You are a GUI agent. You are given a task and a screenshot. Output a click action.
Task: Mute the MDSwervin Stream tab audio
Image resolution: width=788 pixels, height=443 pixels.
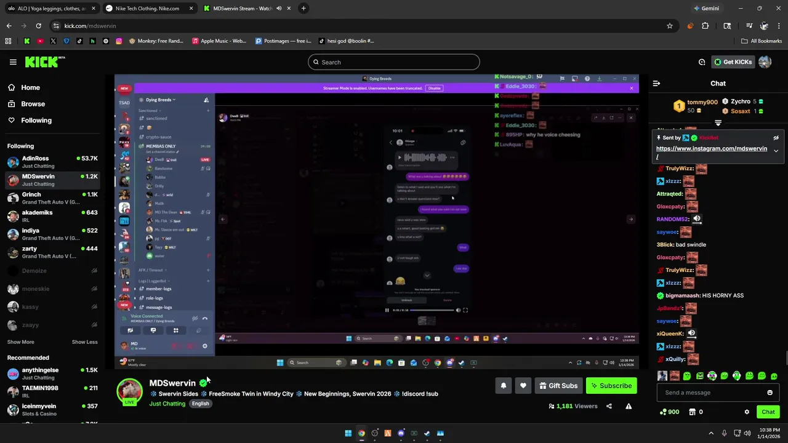(279, 9)
